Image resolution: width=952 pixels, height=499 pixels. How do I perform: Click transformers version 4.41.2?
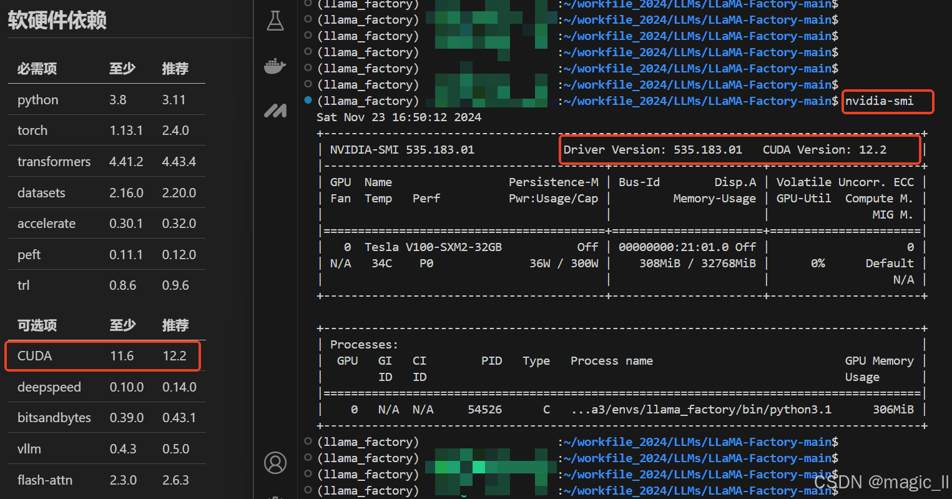pyautogui.click(x=126, y=162)
